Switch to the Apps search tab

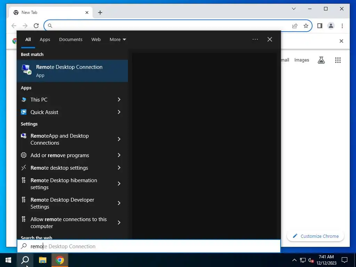point(45,40)
